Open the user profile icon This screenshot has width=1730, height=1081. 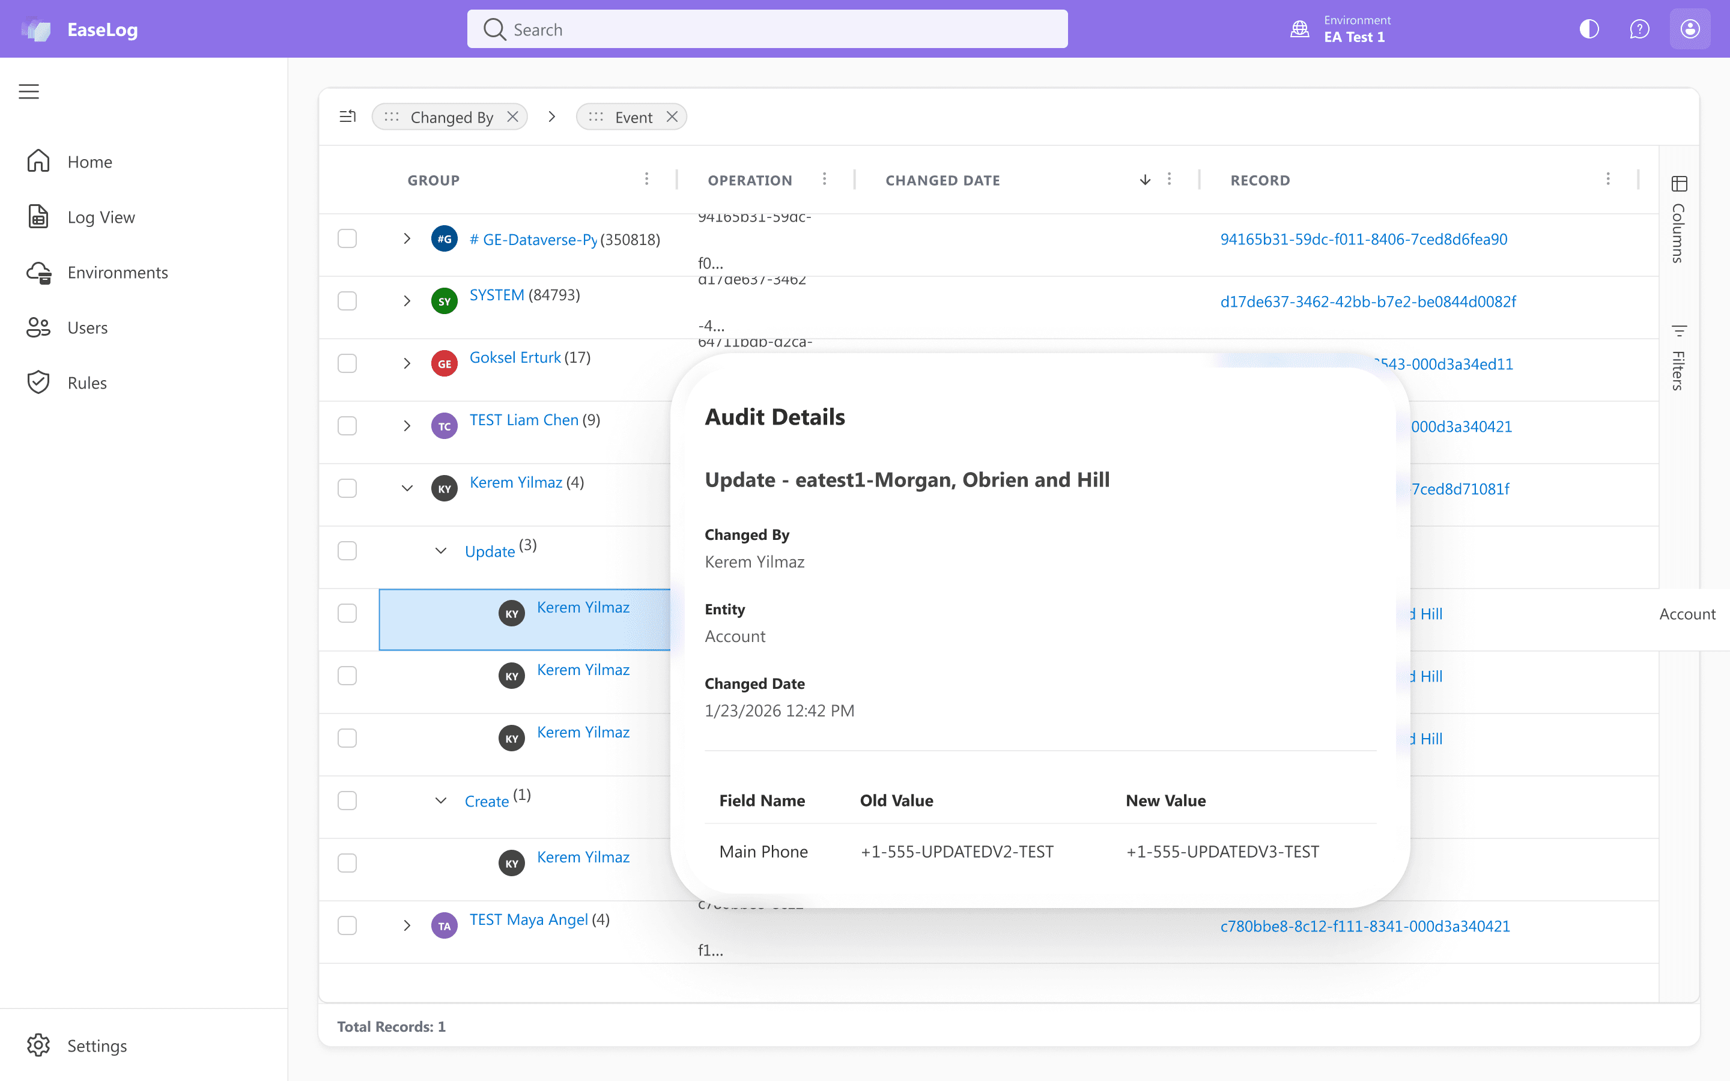click(x=1690, y=29)
